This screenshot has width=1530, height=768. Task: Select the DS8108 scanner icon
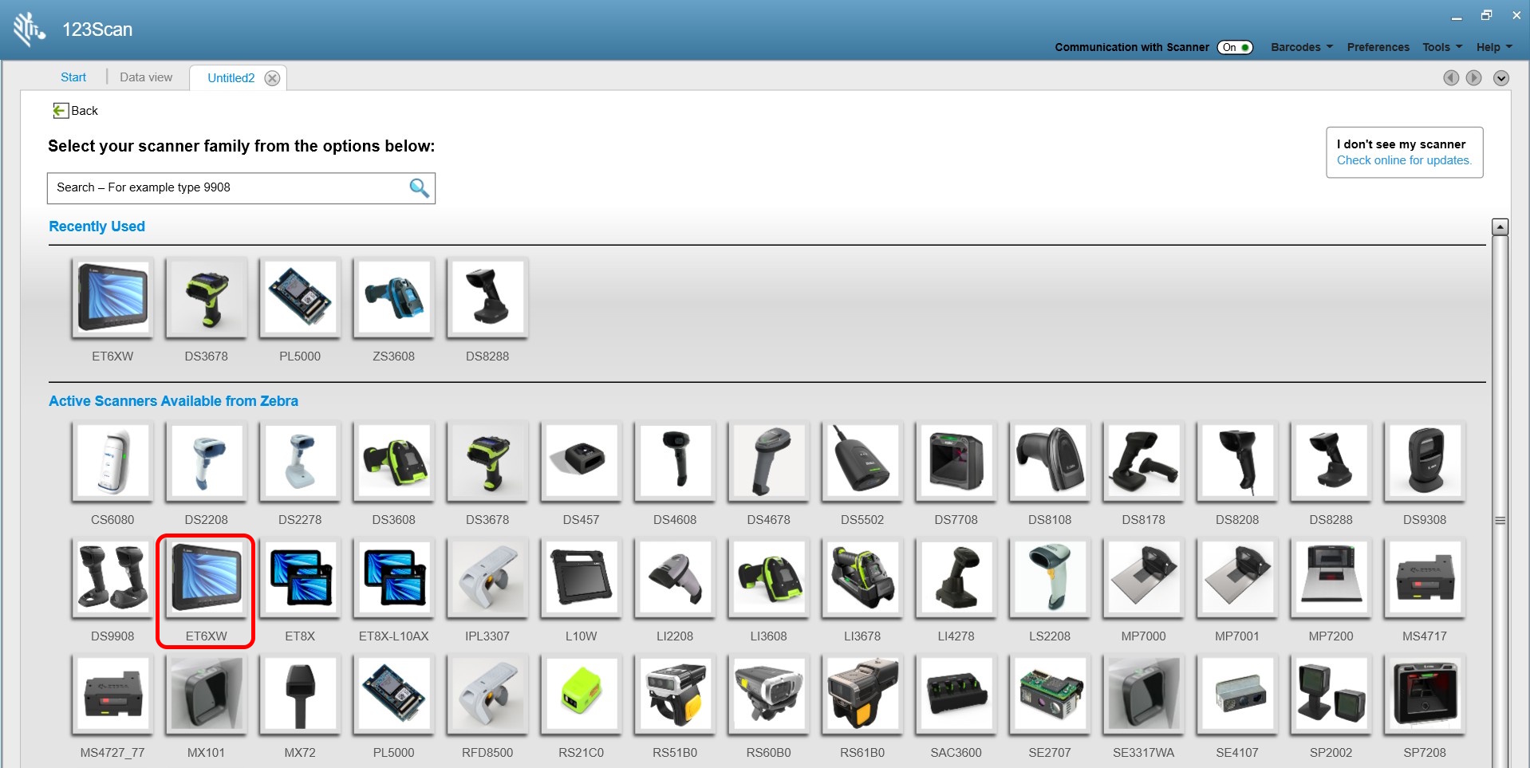(x=1050, y=461)
